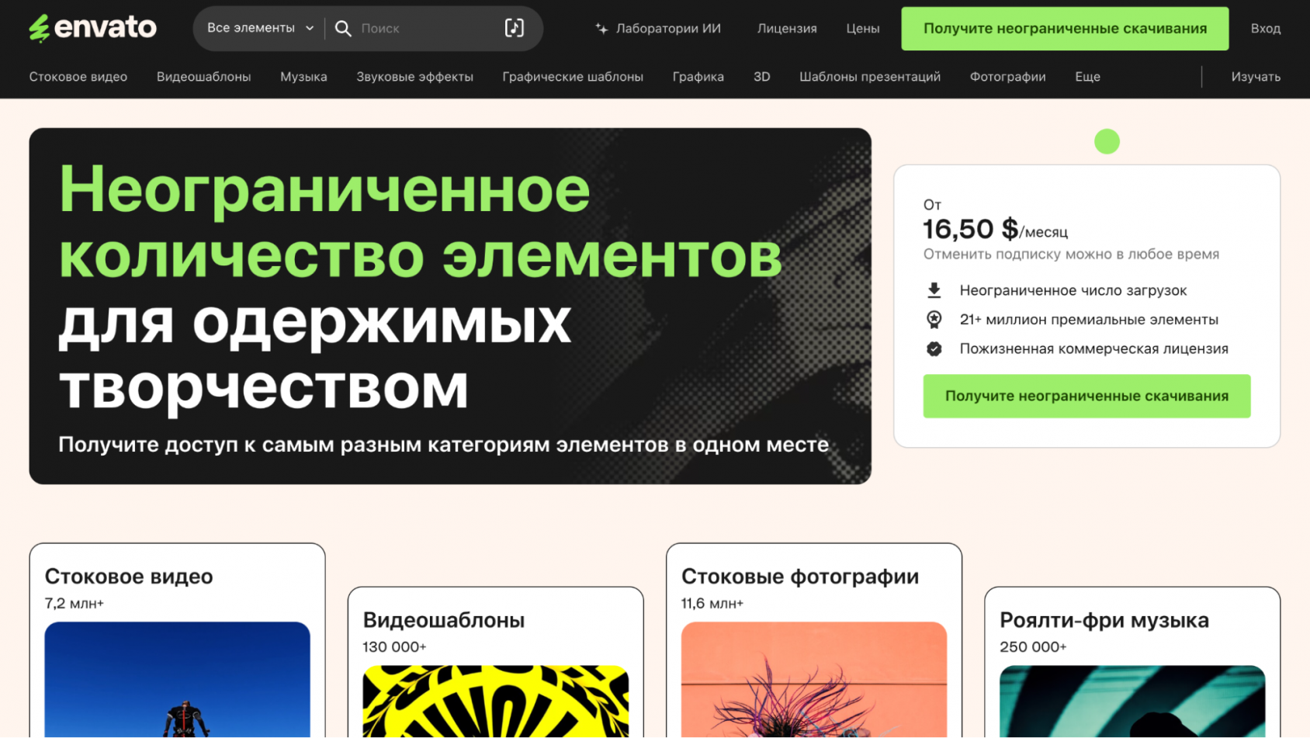
Task: Open Шаблоны презентаций menu item
Action: [870, 77]
